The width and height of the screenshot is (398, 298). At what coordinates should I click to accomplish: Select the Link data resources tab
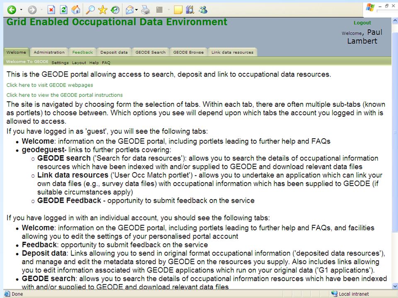point(232,52)
